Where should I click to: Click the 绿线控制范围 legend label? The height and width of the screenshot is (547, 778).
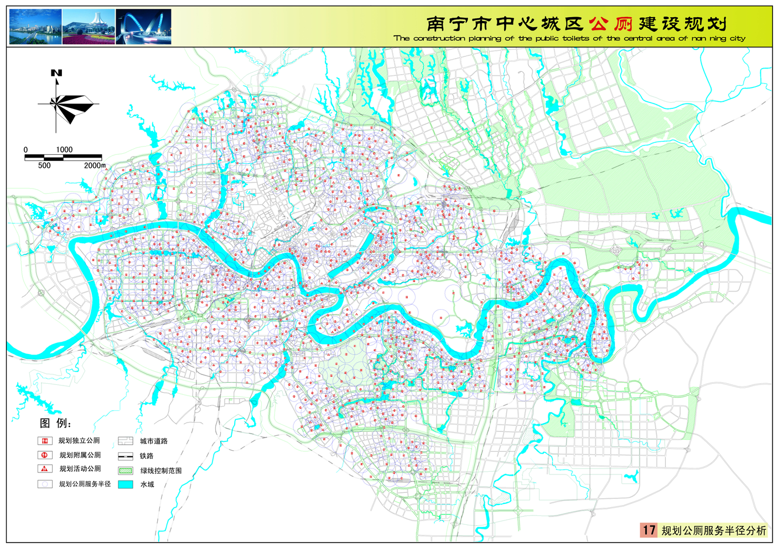pos(161,471)
